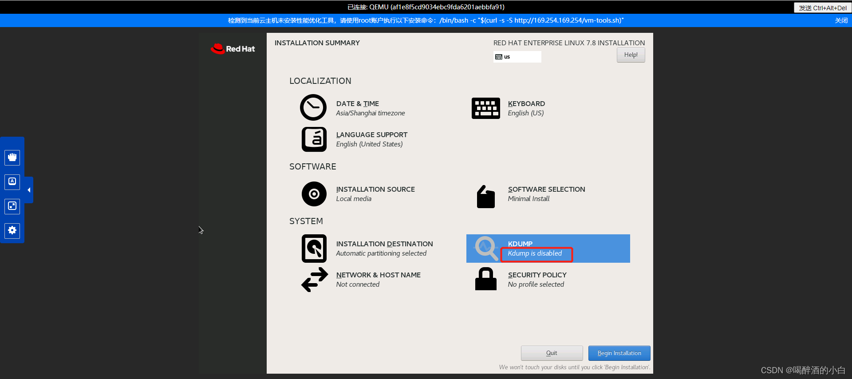Image resolution: width=852 pixels, height=379 pixels.
Task: Click 'Not connected' status text
Action: [x=358, y=284]
